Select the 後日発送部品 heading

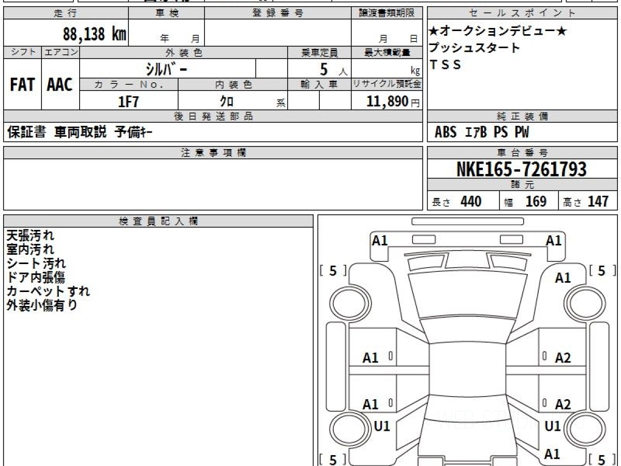[213, 116]
